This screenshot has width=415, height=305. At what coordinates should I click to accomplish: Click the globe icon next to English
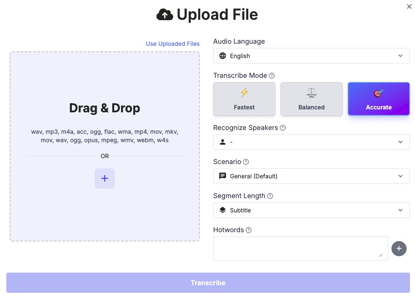point(222,56)
